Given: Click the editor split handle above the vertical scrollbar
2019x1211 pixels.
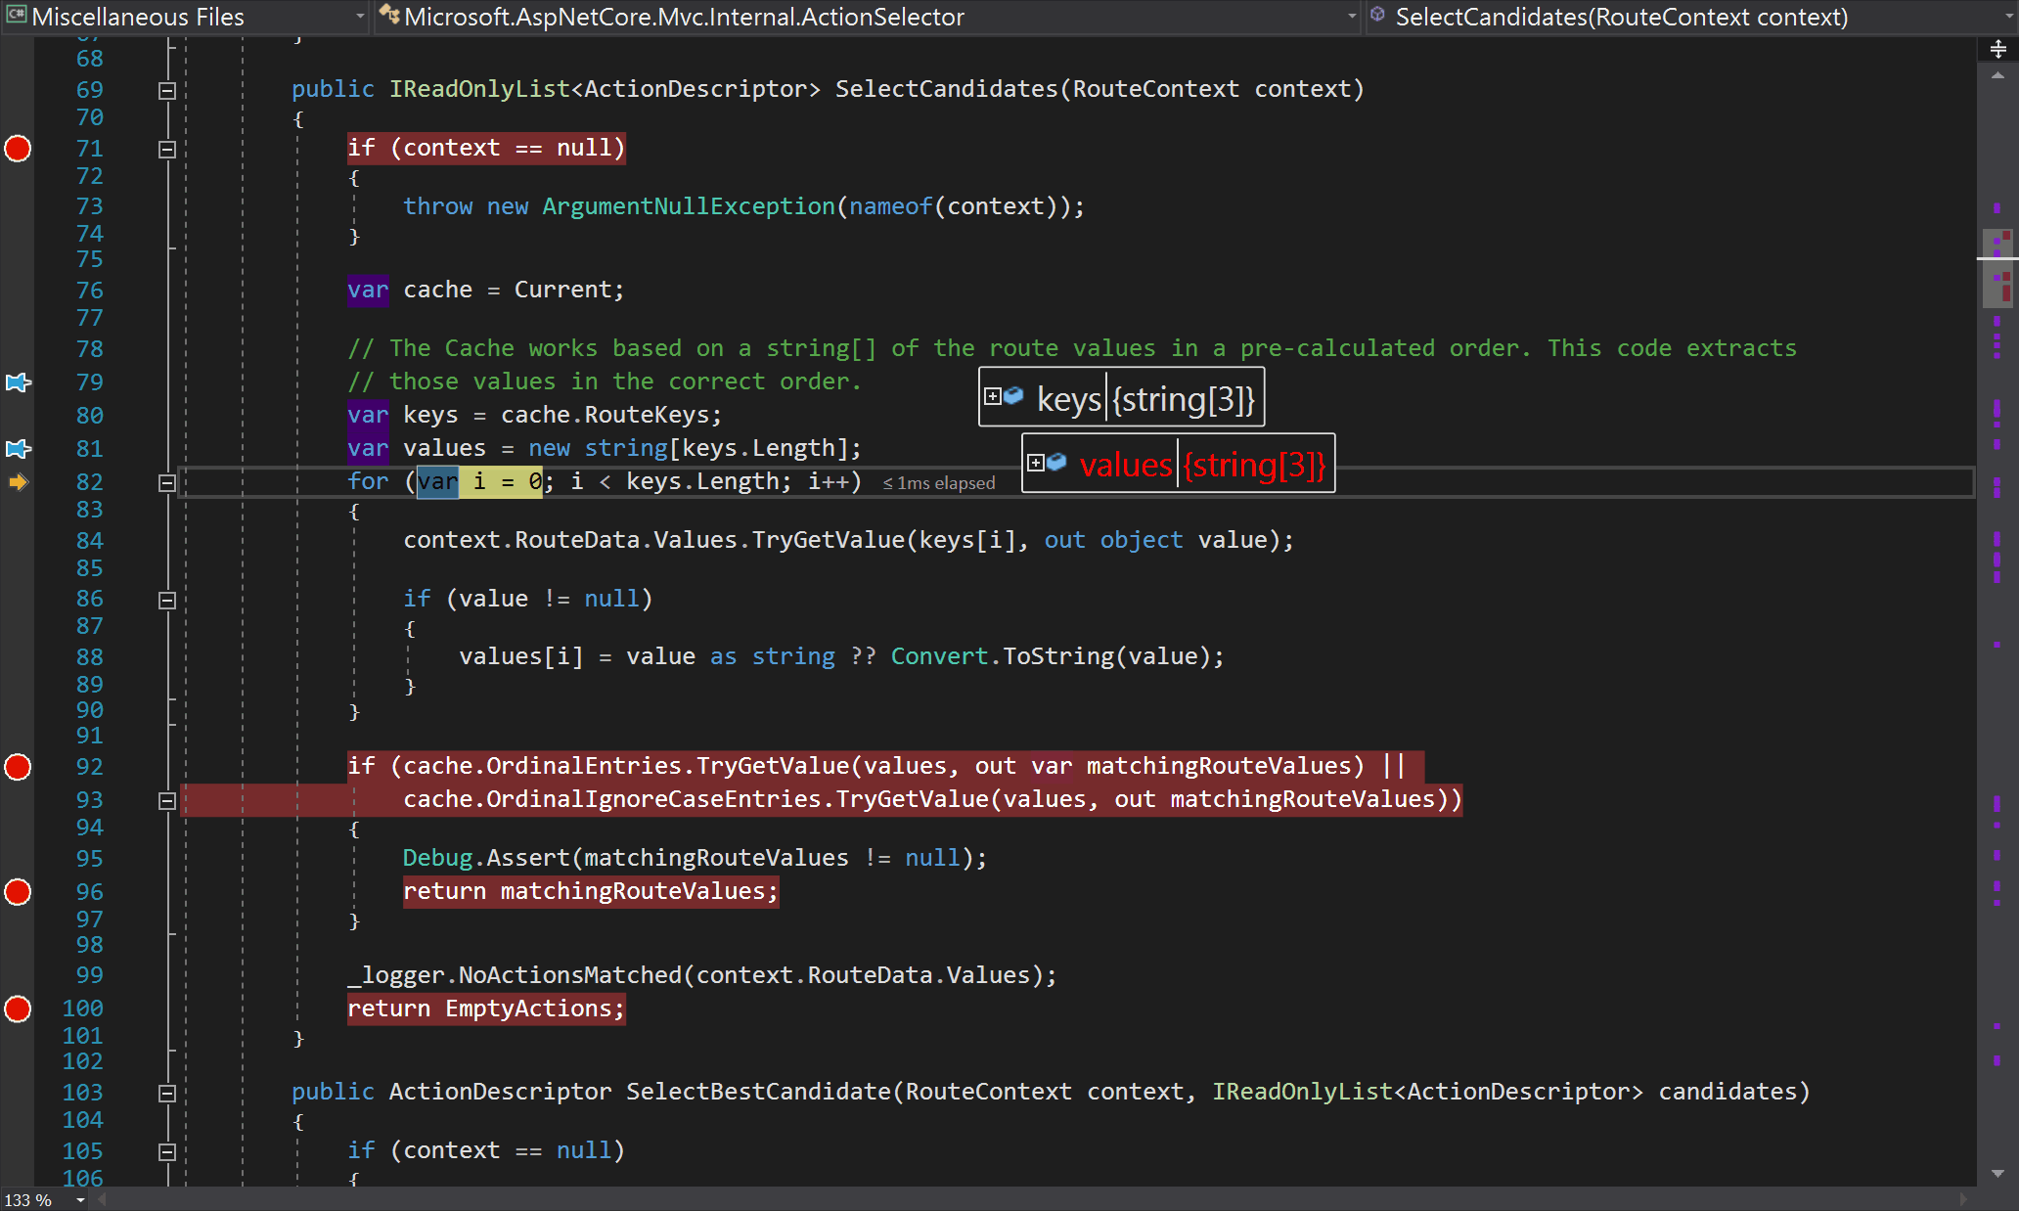Looking at the screenshot, I should [1998, 47].
